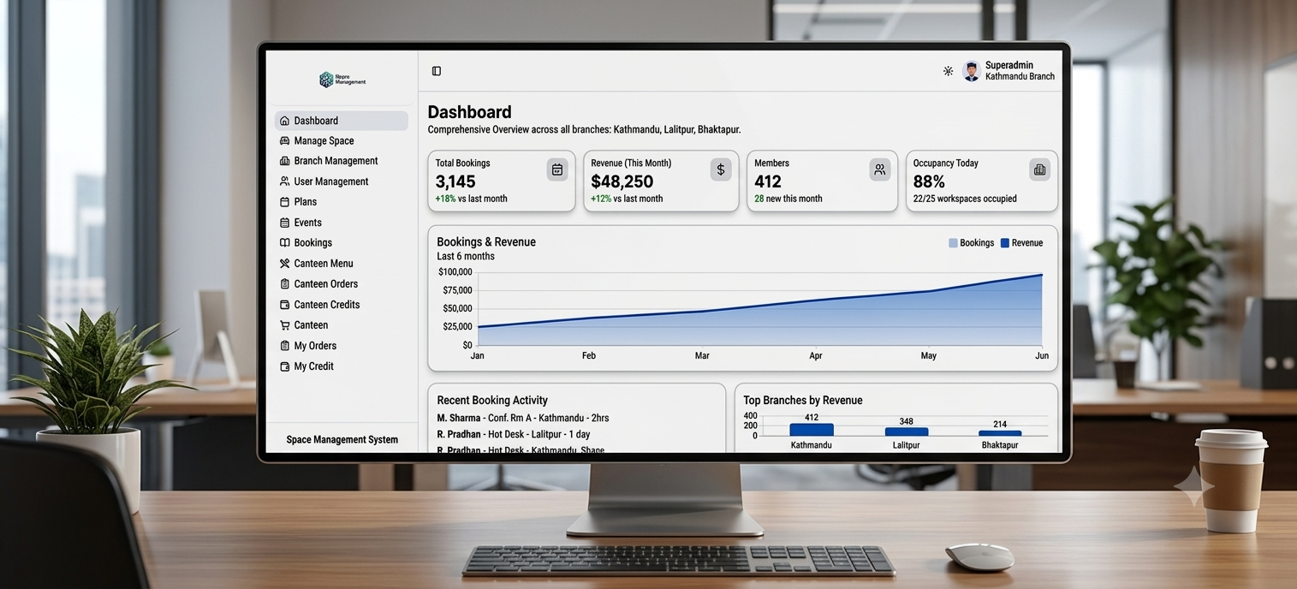This screenshot has width=1297, height=589.
Task: Open the Superadmin avatar picture
Action: [x=971, y=71]
